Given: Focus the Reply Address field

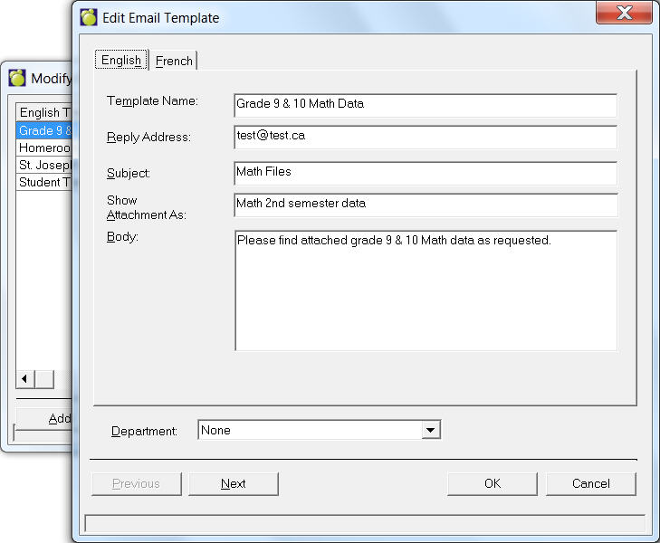Looking at the screenshot, I should [x=425, y=137].
